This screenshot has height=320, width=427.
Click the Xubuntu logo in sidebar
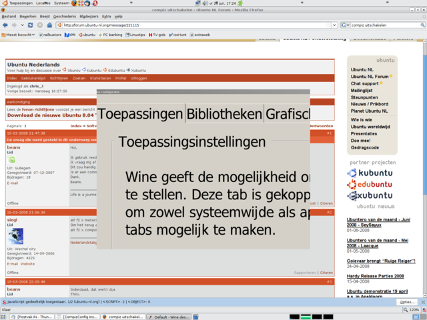pyautogui.click(x=371, y=195)
